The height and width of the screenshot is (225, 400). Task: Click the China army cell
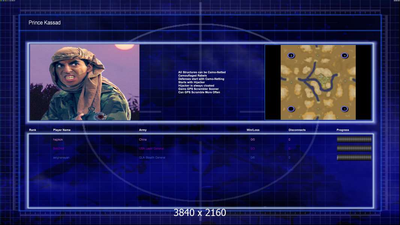click(143, 139)
